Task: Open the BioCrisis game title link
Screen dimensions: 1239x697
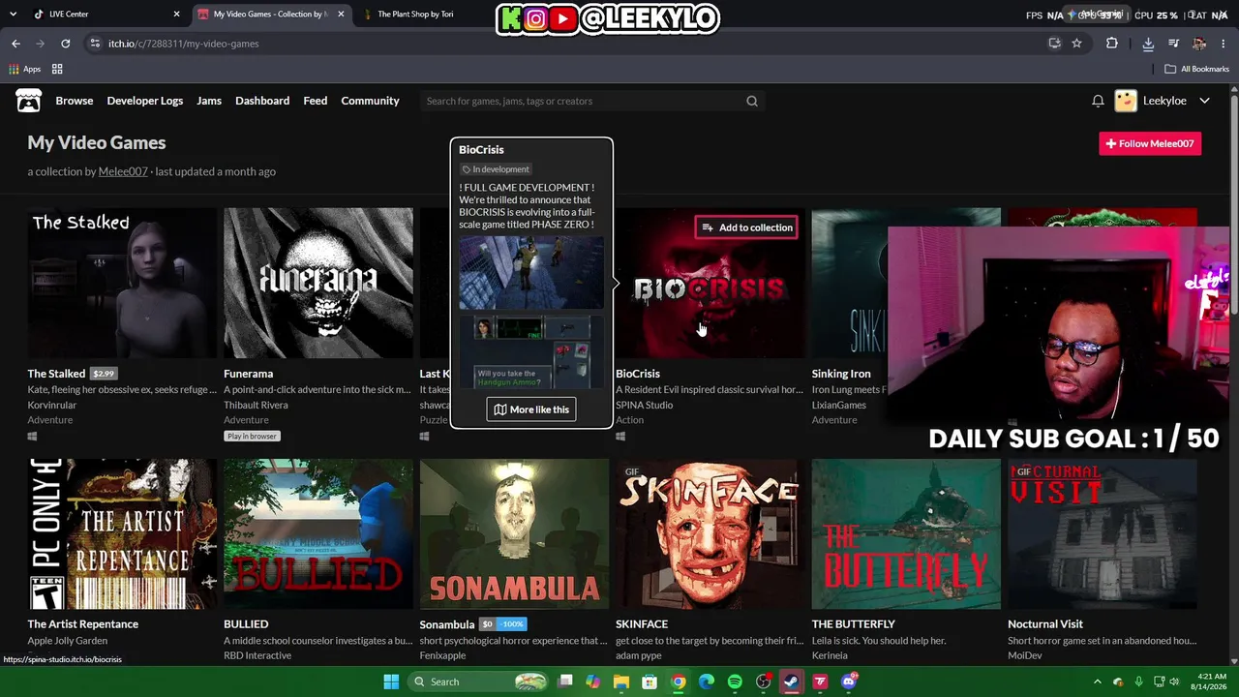Action: pos(638,374)
